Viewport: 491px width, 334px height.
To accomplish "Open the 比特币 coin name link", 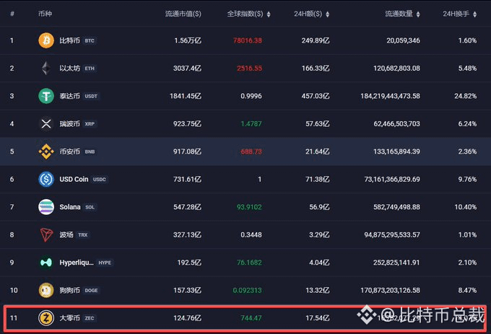I will click(x=69, y=40).
